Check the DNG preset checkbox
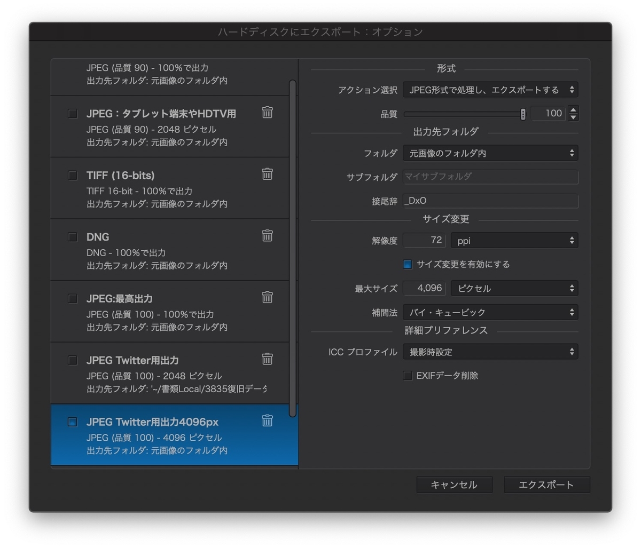The width and height of the screenshot is (641, 548). point(72,236)
